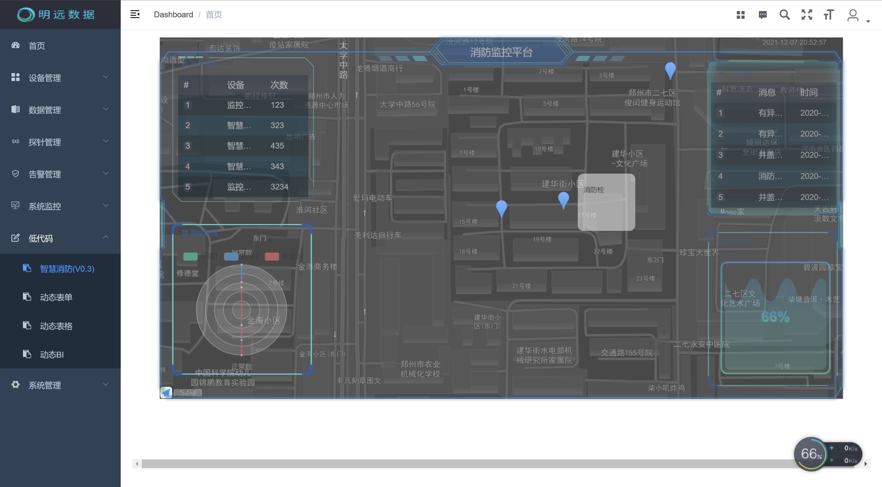
Task: Toggle the green legend swatch in radar chart
Action: [190, 256]
